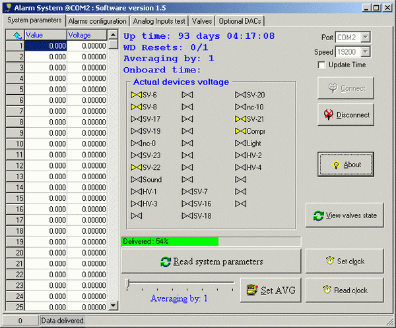This screenshot has width=396, height=328.
Task: Click the Compr device icon
Action: [x=240, y=131]
